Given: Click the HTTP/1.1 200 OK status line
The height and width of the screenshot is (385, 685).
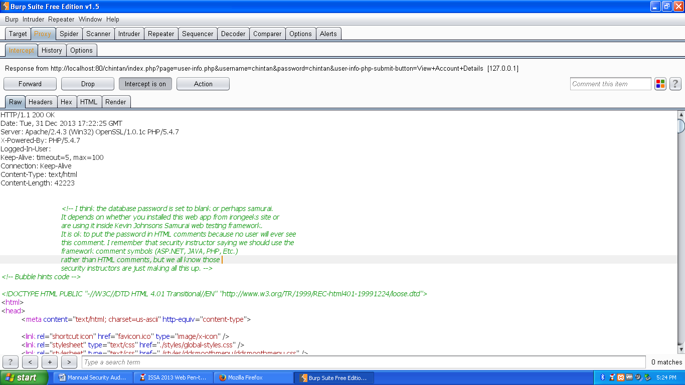Looking at the screenshot, I should pos(28,115).
